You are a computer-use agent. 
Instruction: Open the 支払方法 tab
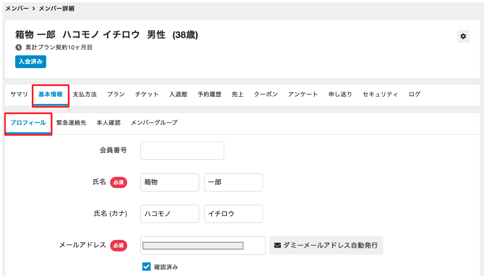(85, 94)
